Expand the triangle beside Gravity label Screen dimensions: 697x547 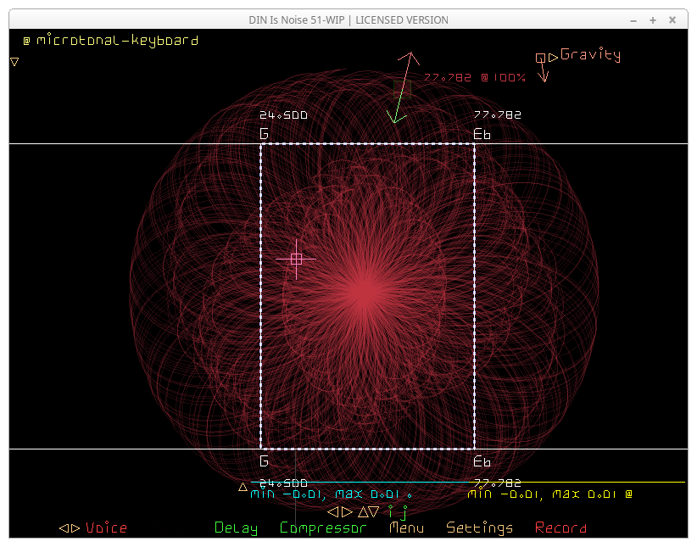tap(553, 57)
